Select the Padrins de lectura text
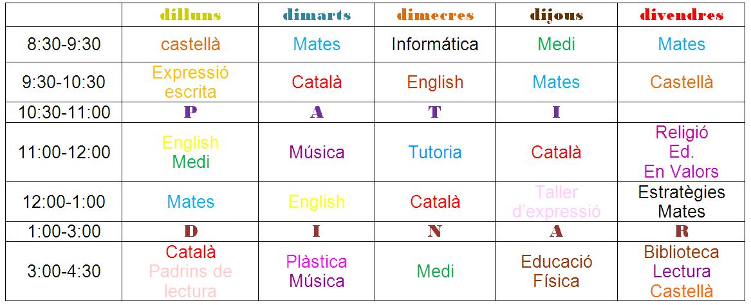Image resolution: width=751 pixels, height=305 pixels. (190, 281)
